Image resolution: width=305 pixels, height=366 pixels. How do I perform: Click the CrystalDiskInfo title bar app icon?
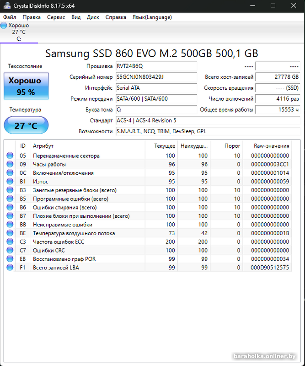[7, 5]
